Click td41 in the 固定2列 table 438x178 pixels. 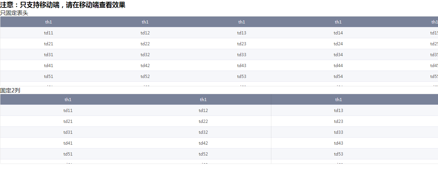[x=68, y=143]
